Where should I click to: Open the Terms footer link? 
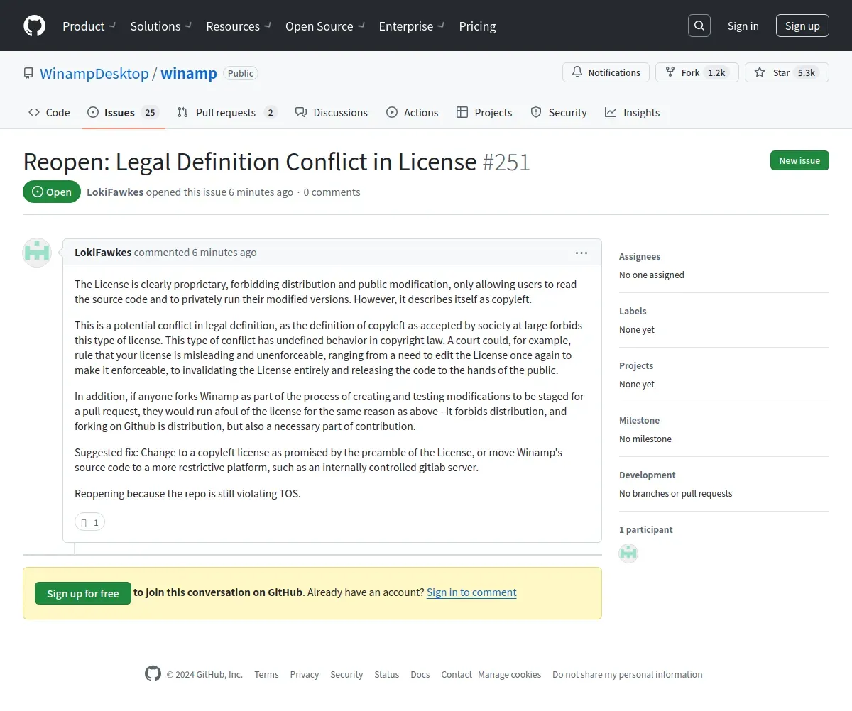click(x=266, y=675)
